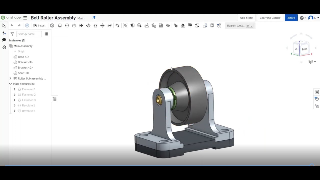
Task: Select Bracket <2> in instances
Action: tap(25, 67)
